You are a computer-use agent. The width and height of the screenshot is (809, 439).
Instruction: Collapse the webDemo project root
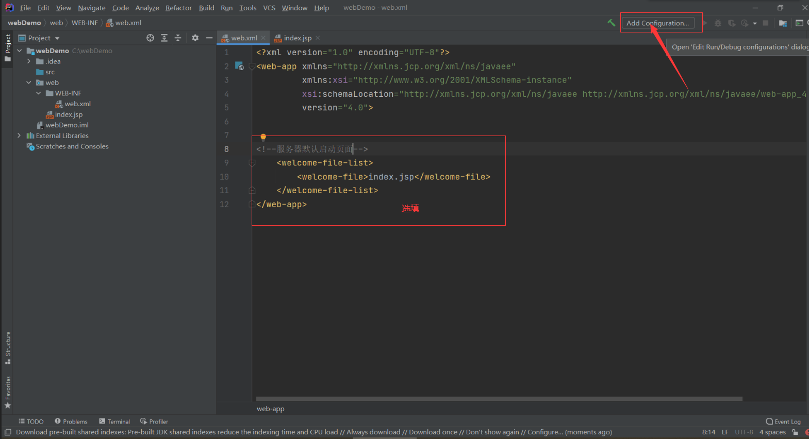coord(20,50)
